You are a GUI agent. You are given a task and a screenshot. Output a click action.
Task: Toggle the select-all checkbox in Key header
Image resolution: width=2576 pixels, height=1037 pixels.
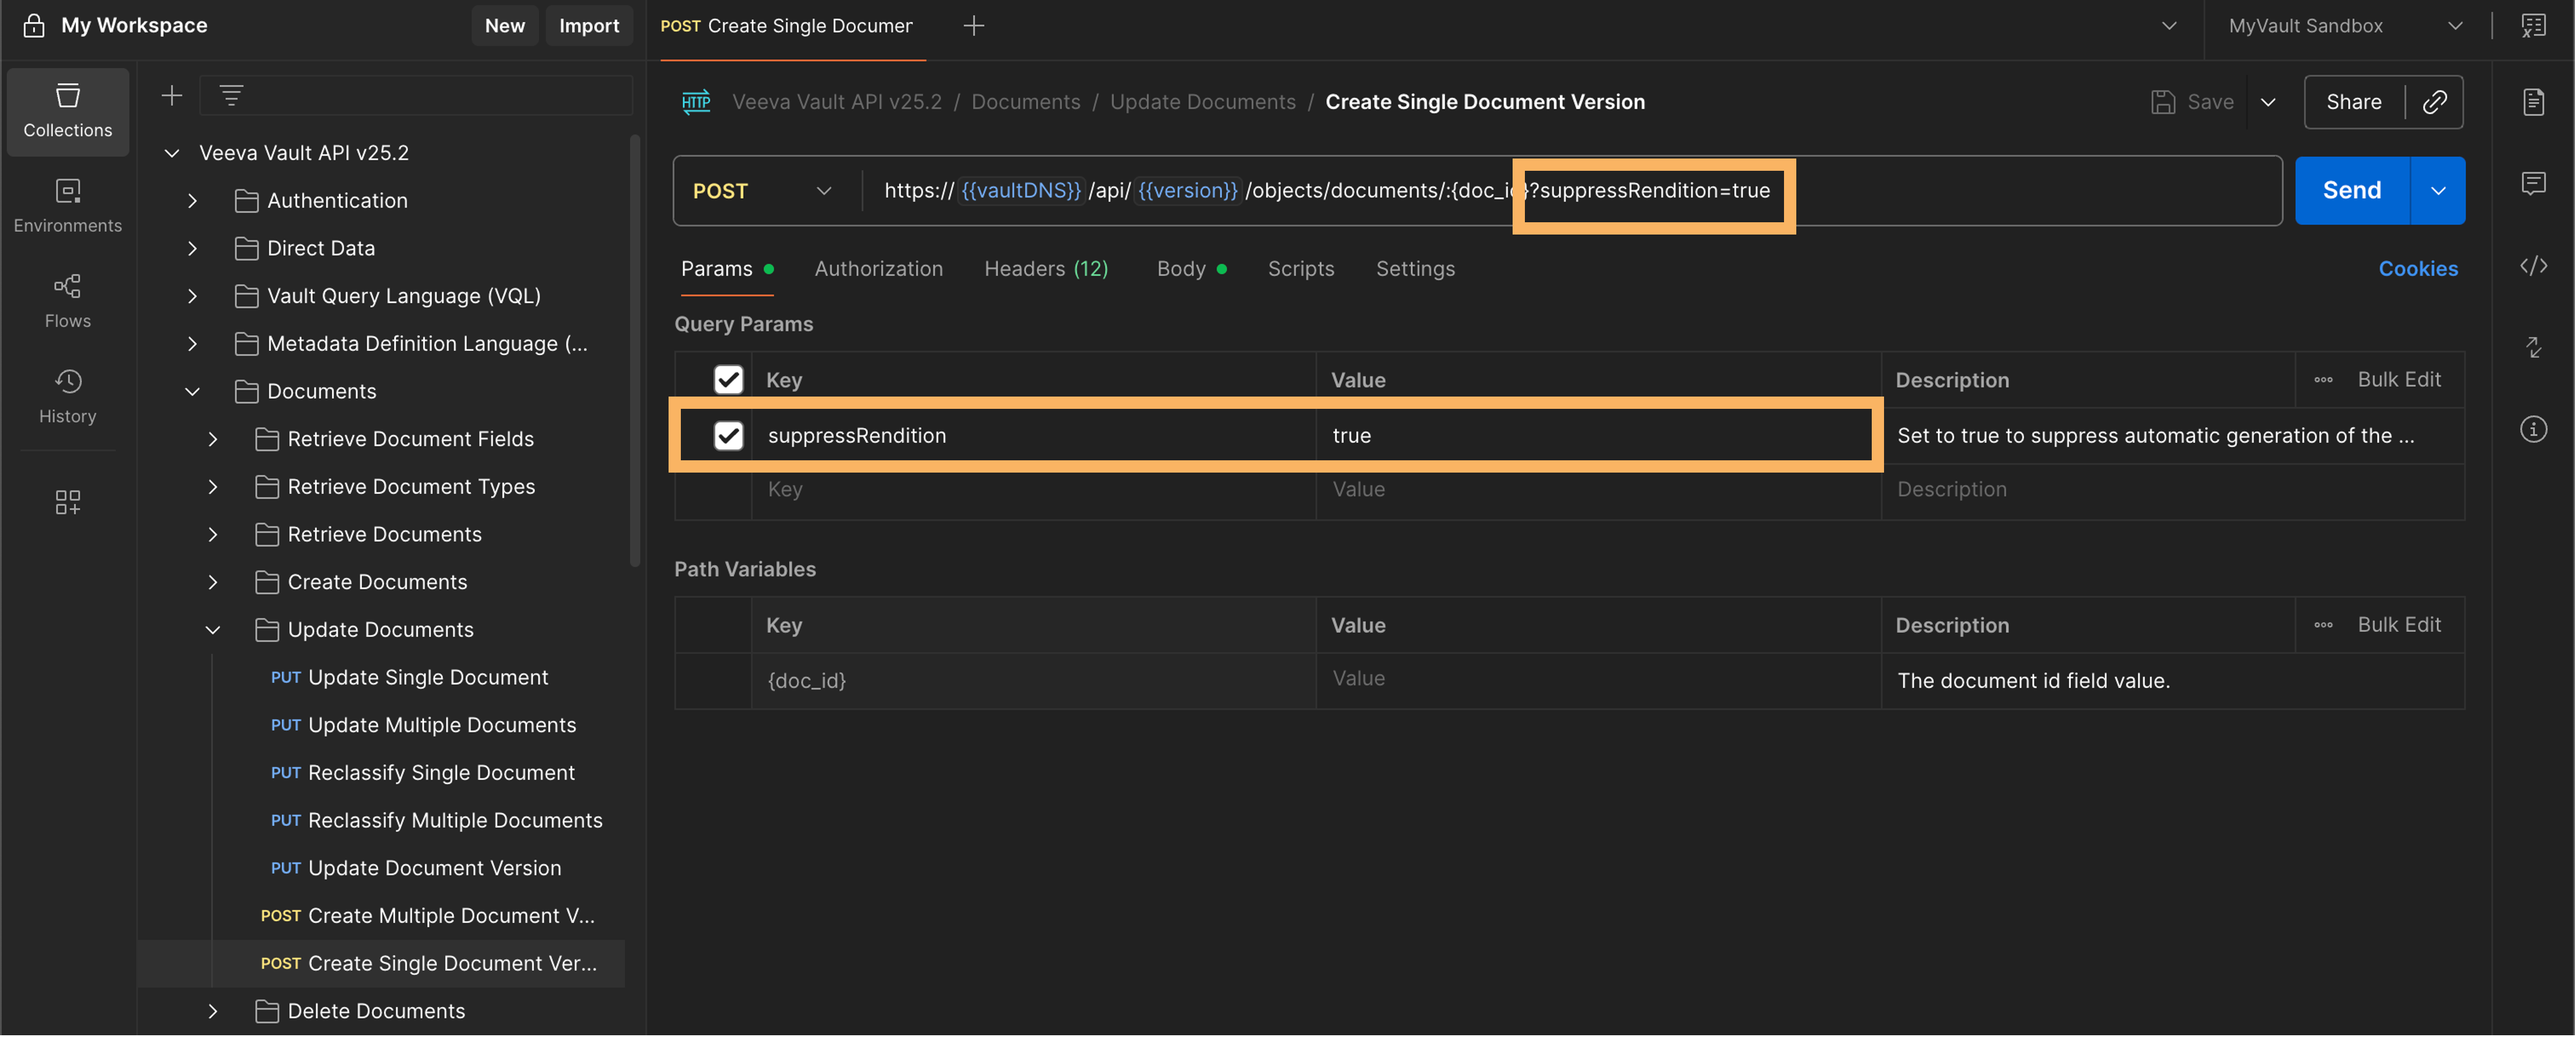click(x=728, y=380)
